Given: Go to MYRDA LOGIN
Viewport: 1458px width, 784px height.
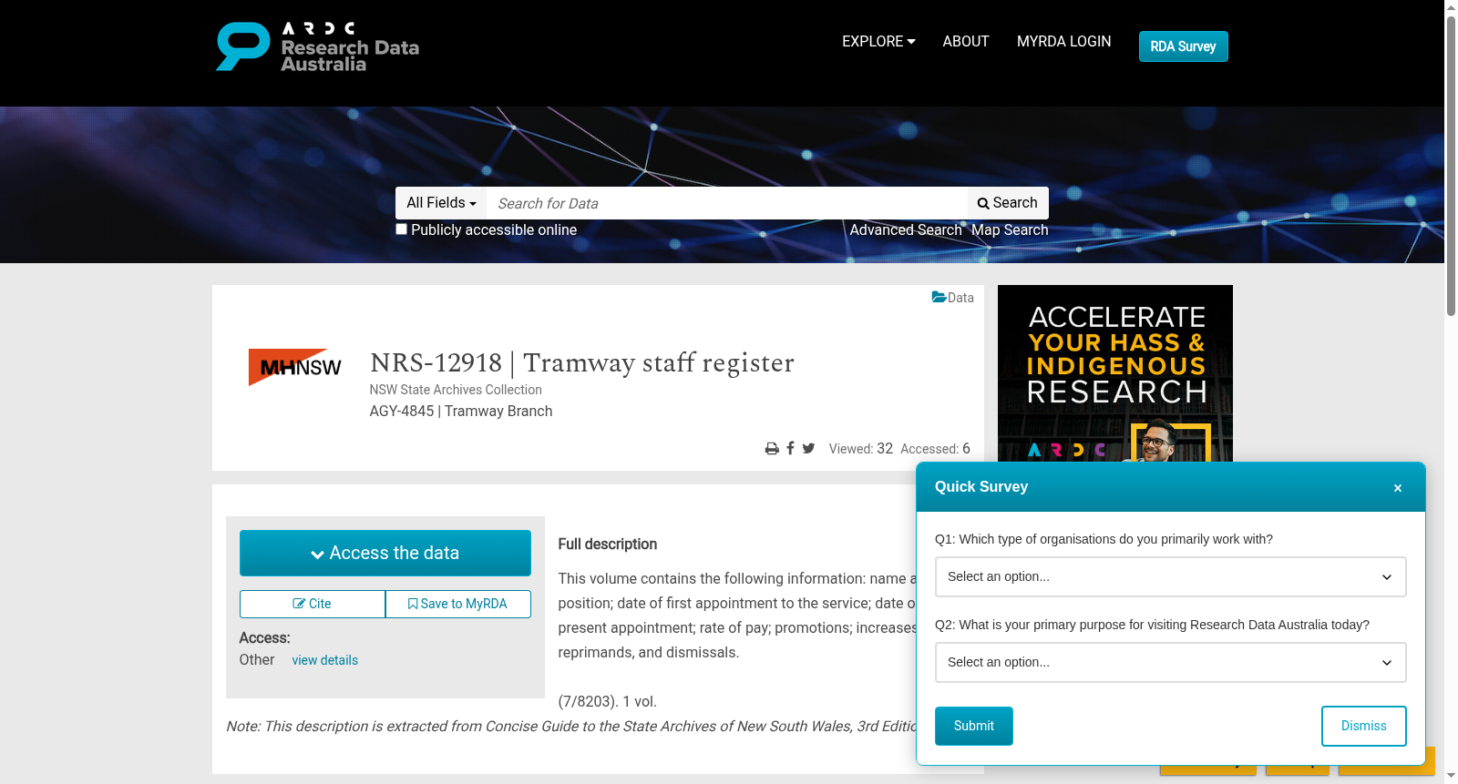Looking at the screenshot, I should pyautogui.click(x=1063, y=42).
